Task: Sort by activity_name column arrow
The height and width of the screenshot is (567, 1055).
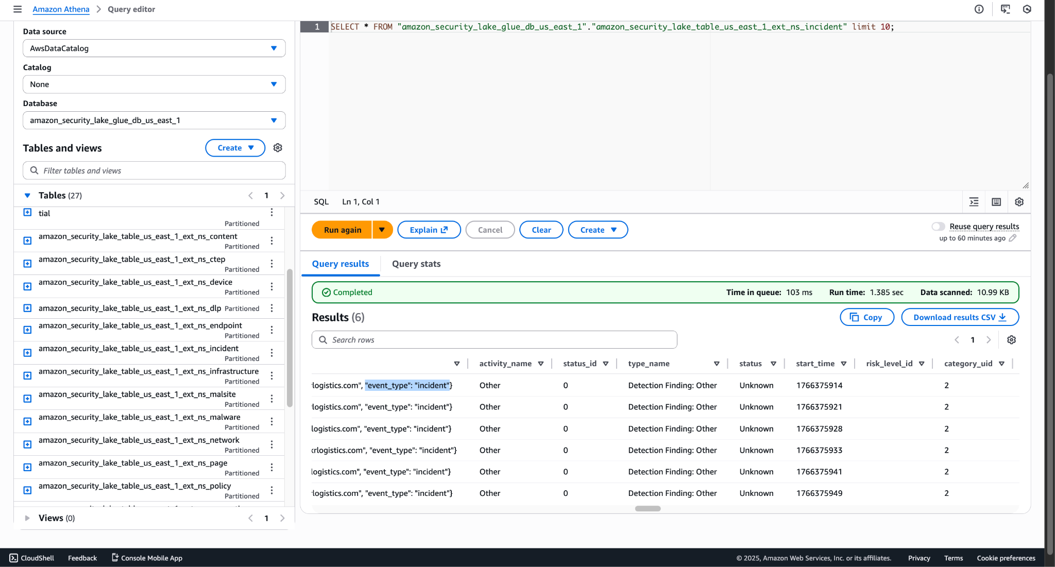Action: (x=541, y=364)
